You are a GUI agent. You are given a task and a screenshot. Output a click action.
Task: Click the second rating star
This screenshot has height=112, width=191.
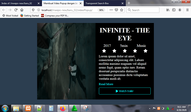(114, 51)
